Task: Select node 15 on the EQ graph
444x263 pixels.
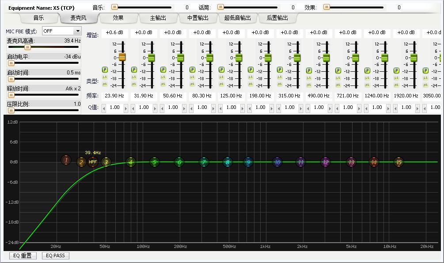Action: (x=398, y=162)
